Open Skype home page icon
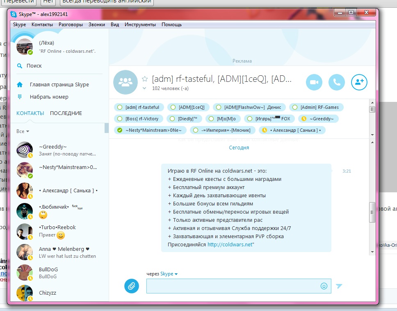The image size is (397, 311). pyautogui.click(x=20, y=85)
